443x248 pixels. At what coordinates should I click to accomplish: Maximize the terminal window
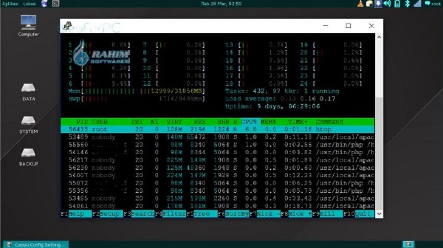point(348,26)
